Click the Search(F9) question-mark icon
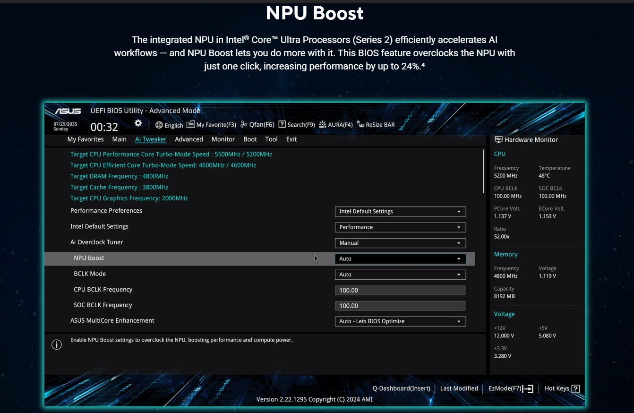This screenshot has width=634, height=413. [282, 124]
